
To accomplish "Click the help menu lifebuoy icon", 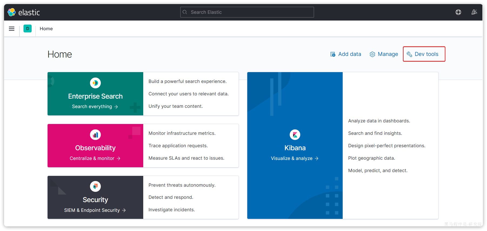I will point(458,12).
